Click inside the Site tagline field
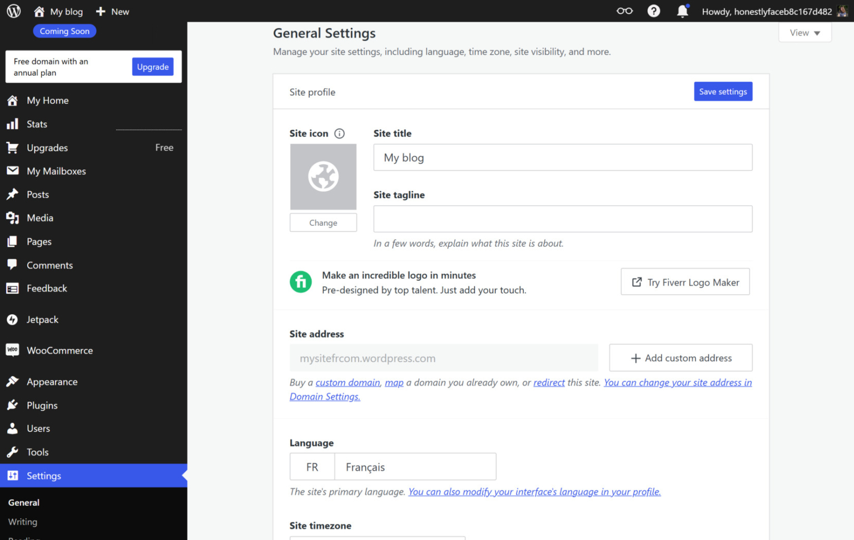Image resolution: width=854 pixels, height=540 pixels. pos(562,219)
